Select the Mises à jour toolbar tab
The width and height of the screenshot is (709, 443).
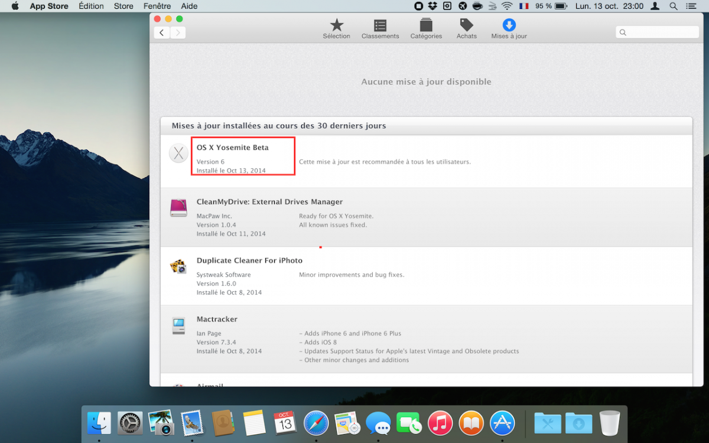pyautogui.click(x=509, y=29)
